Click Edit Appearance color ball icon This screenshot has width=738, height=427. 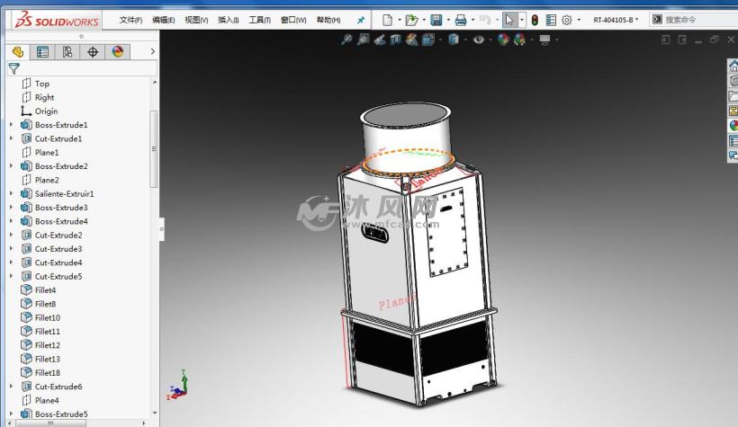(504, 40)
